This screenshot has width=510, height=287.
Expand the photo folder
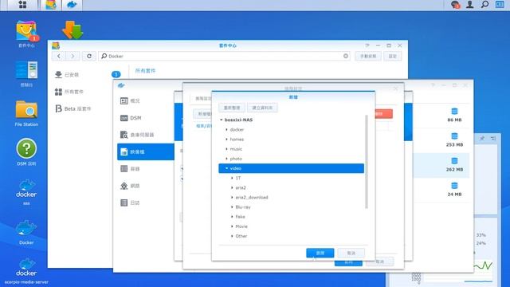[226, 159]
